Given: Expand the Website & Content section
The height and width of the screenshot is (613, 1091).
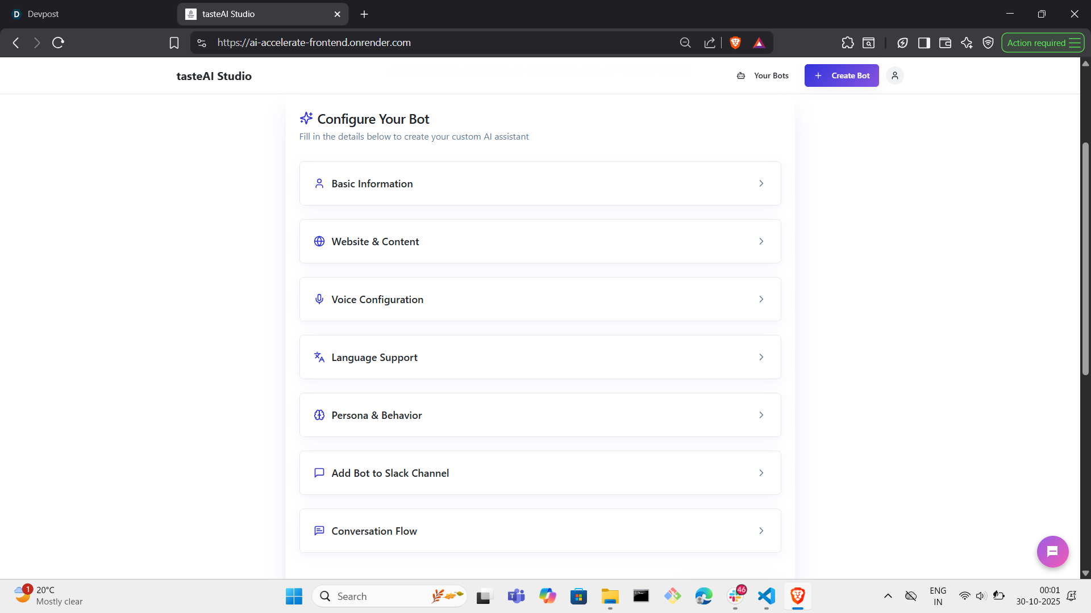Looking at the screenshot, I should pos(540,241).
